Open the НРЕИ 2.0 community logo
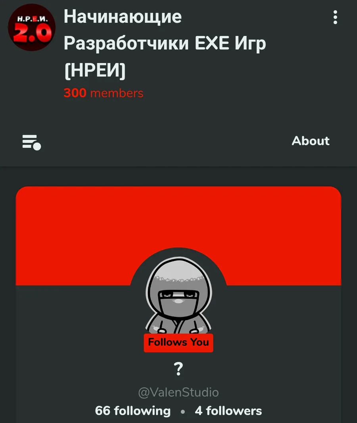This screenshot has width=357, height=423. click(32, 27)
